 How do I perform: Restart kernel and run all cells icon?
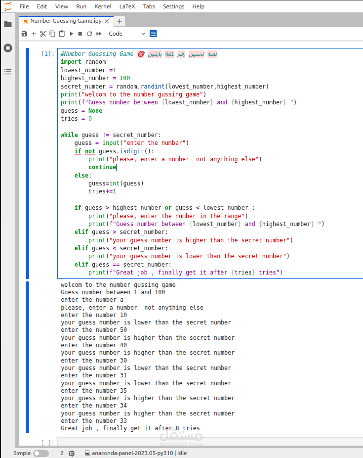[99, 34]
